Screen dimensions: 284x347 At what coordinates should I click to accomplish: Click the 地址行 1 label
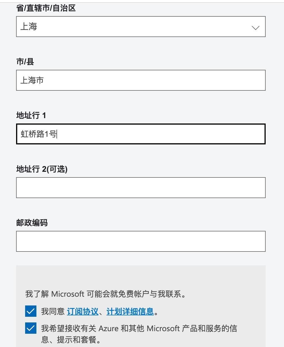click(x=31, y=115)
